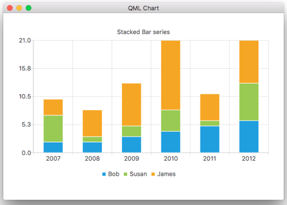Click Bob's blue bar segment for 2011
Image resolution: width=287 pixels, height=205 pixels.
(210, 139)
